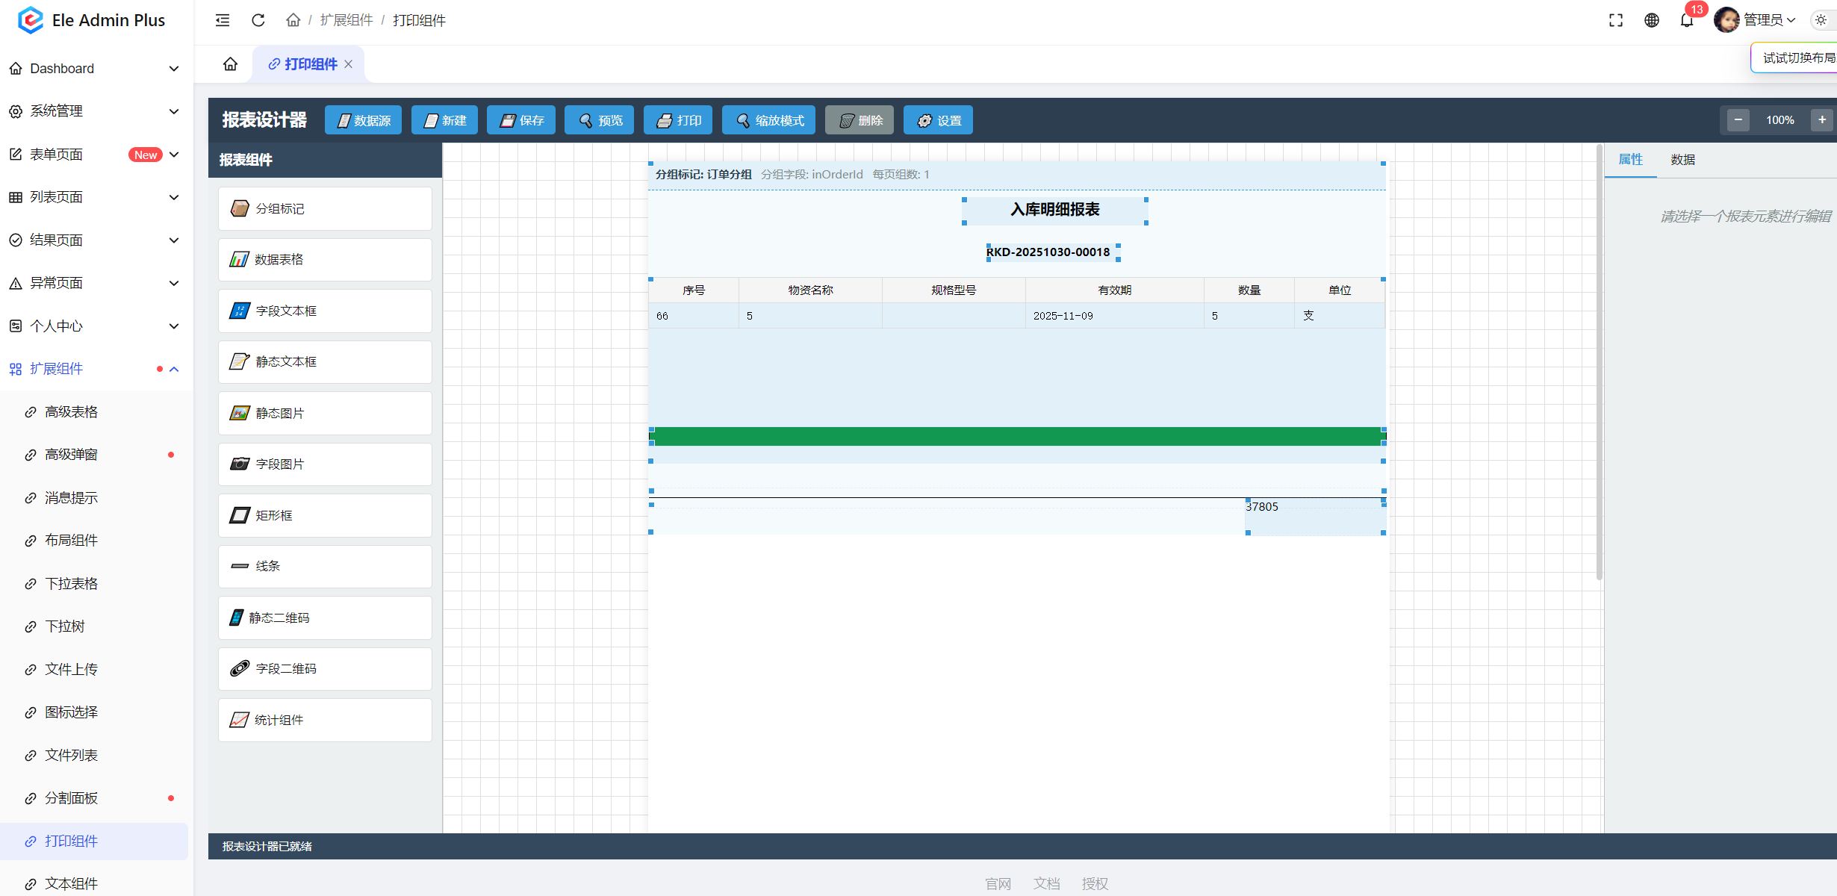The image size is (1837, 896).
Task: Increase zoom with plus button
Action: tap(1822, 120)
